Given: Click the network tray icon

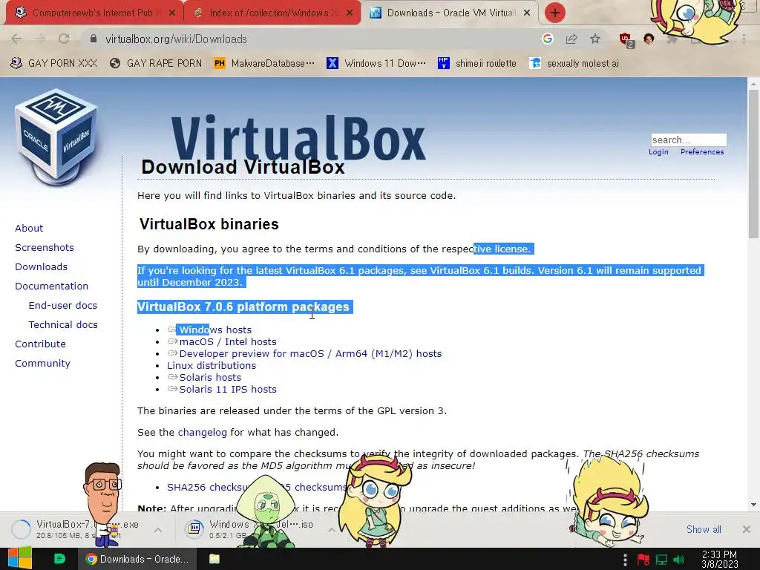Looking at the screenshot, I should click(x=661, y=560).
